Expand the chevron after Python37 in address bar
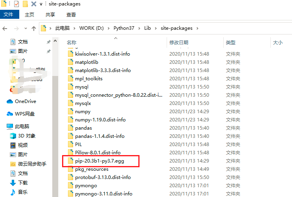 [x=139, y=28]
